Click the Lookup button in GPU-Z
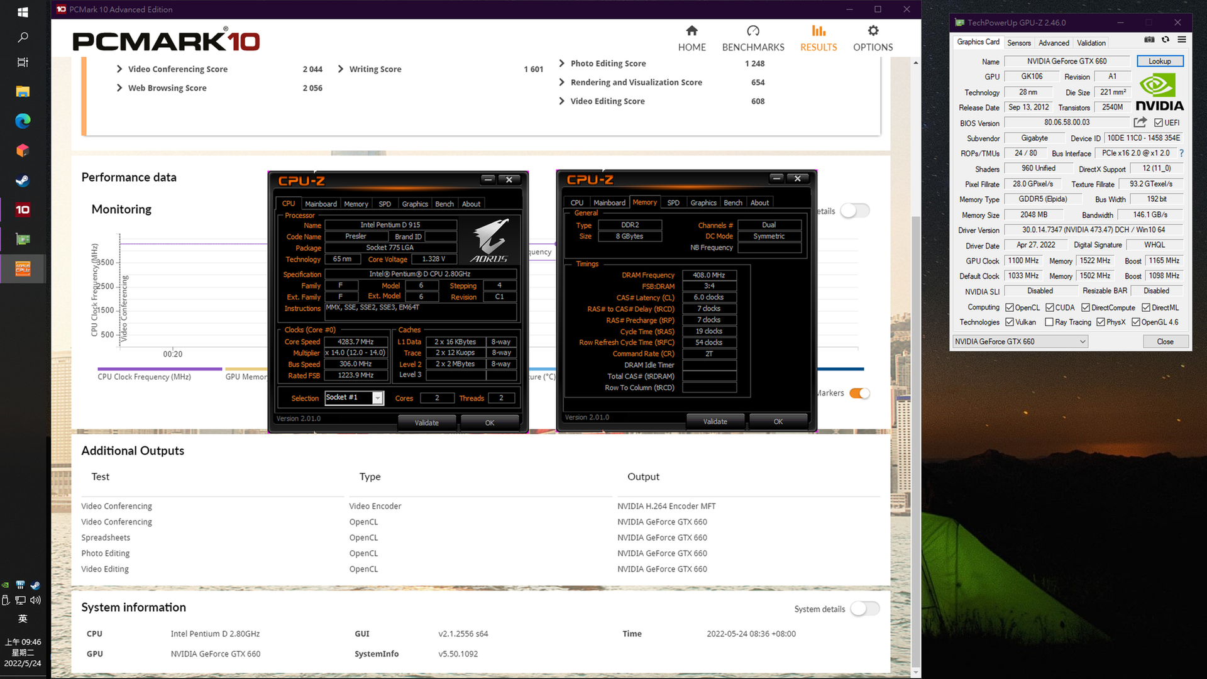The width and height of the screenshot is (1207, 679). click(1160, 61)
